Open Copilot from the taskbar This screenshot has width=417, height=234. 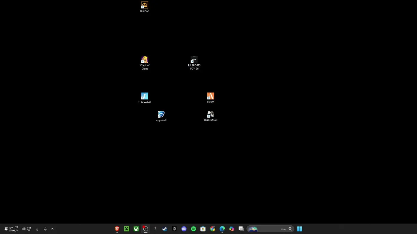(232, 229)
